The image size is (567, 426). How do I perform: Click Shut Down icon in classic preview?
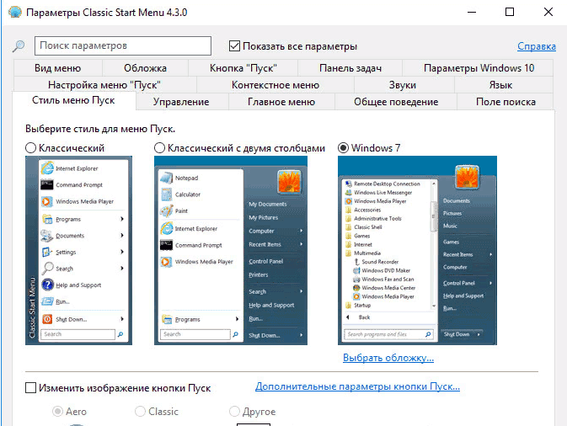(x=47, y=319)
